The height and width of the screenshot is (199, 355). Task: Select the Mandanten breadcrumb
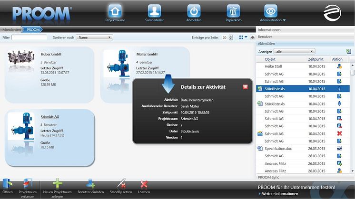11,29
